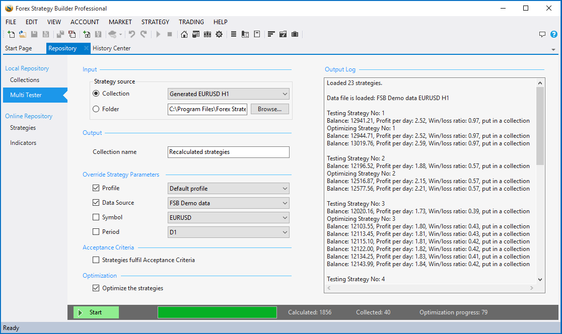The width and height of the screenshot is (562, 334).
Task: Uncheck the Data Source override checkbox
Action: click(96, 203)
